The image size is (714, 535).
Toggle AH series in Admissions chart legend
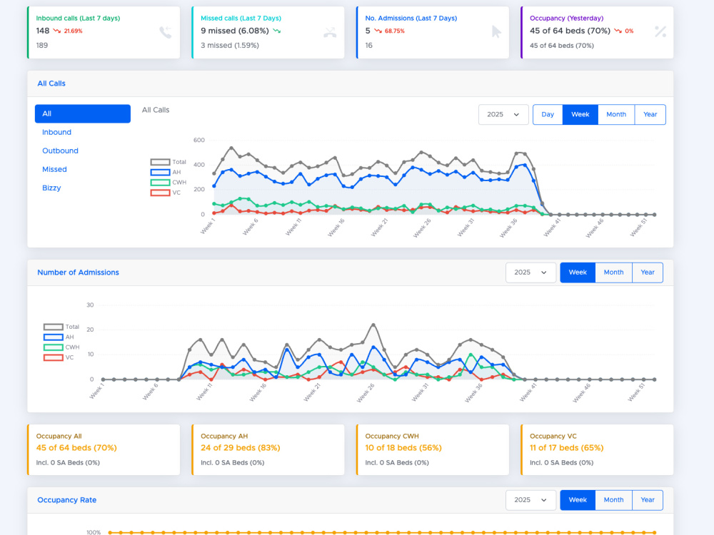(x=59, y=337)
